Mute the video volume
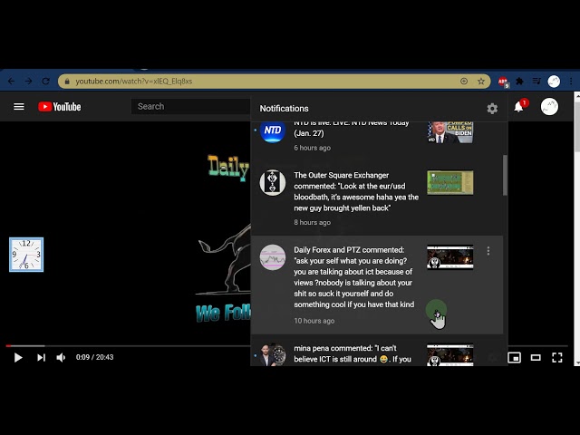 point(62,357)
